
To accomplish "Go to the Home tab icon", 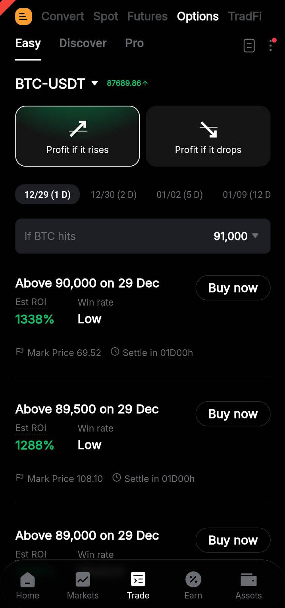I will click(27, 581).
